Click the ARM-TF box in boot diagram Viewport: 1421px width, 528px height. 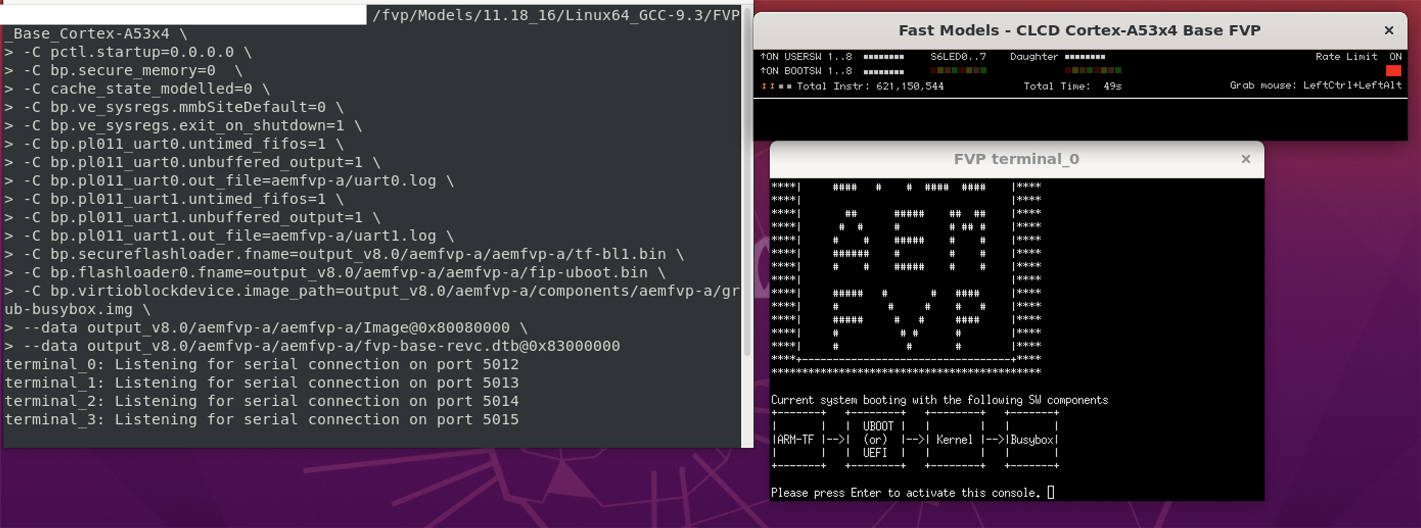coord(798,439)
